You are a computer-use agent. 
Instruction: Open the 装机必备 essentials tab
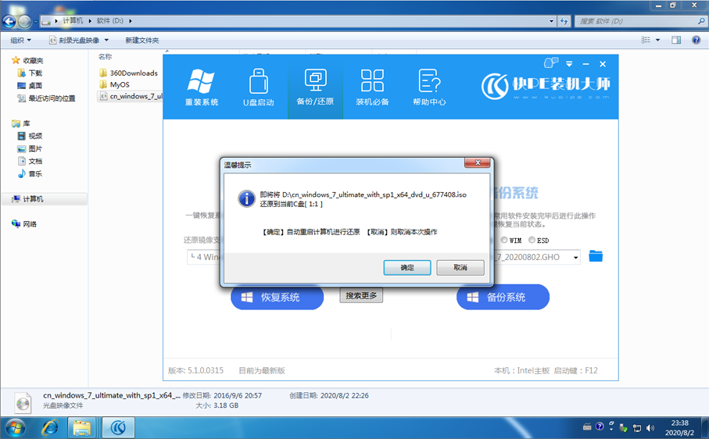372,87
